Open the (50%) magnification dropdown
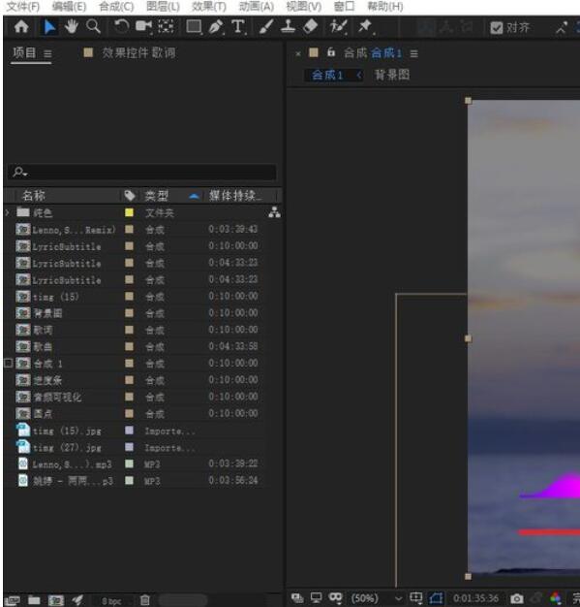This screenshot has width=580, height=607. pos(377,598)
